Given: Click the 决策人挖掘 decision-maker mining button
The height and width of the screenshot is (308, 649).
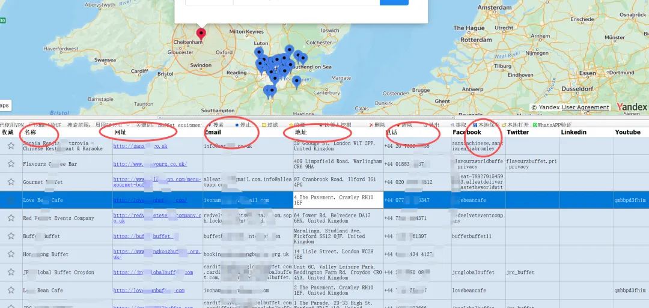Looking at the screenshot, I should (335, 124).
